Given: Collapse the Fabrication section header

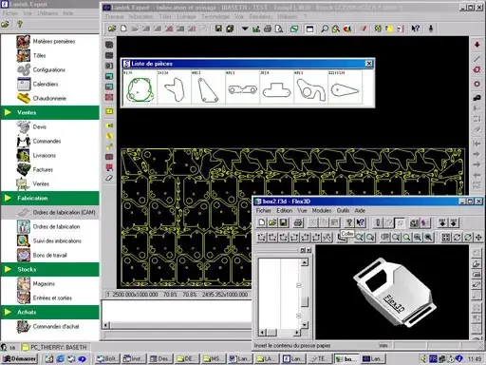Looking at the screenshot, I should [x=50, y=198].
